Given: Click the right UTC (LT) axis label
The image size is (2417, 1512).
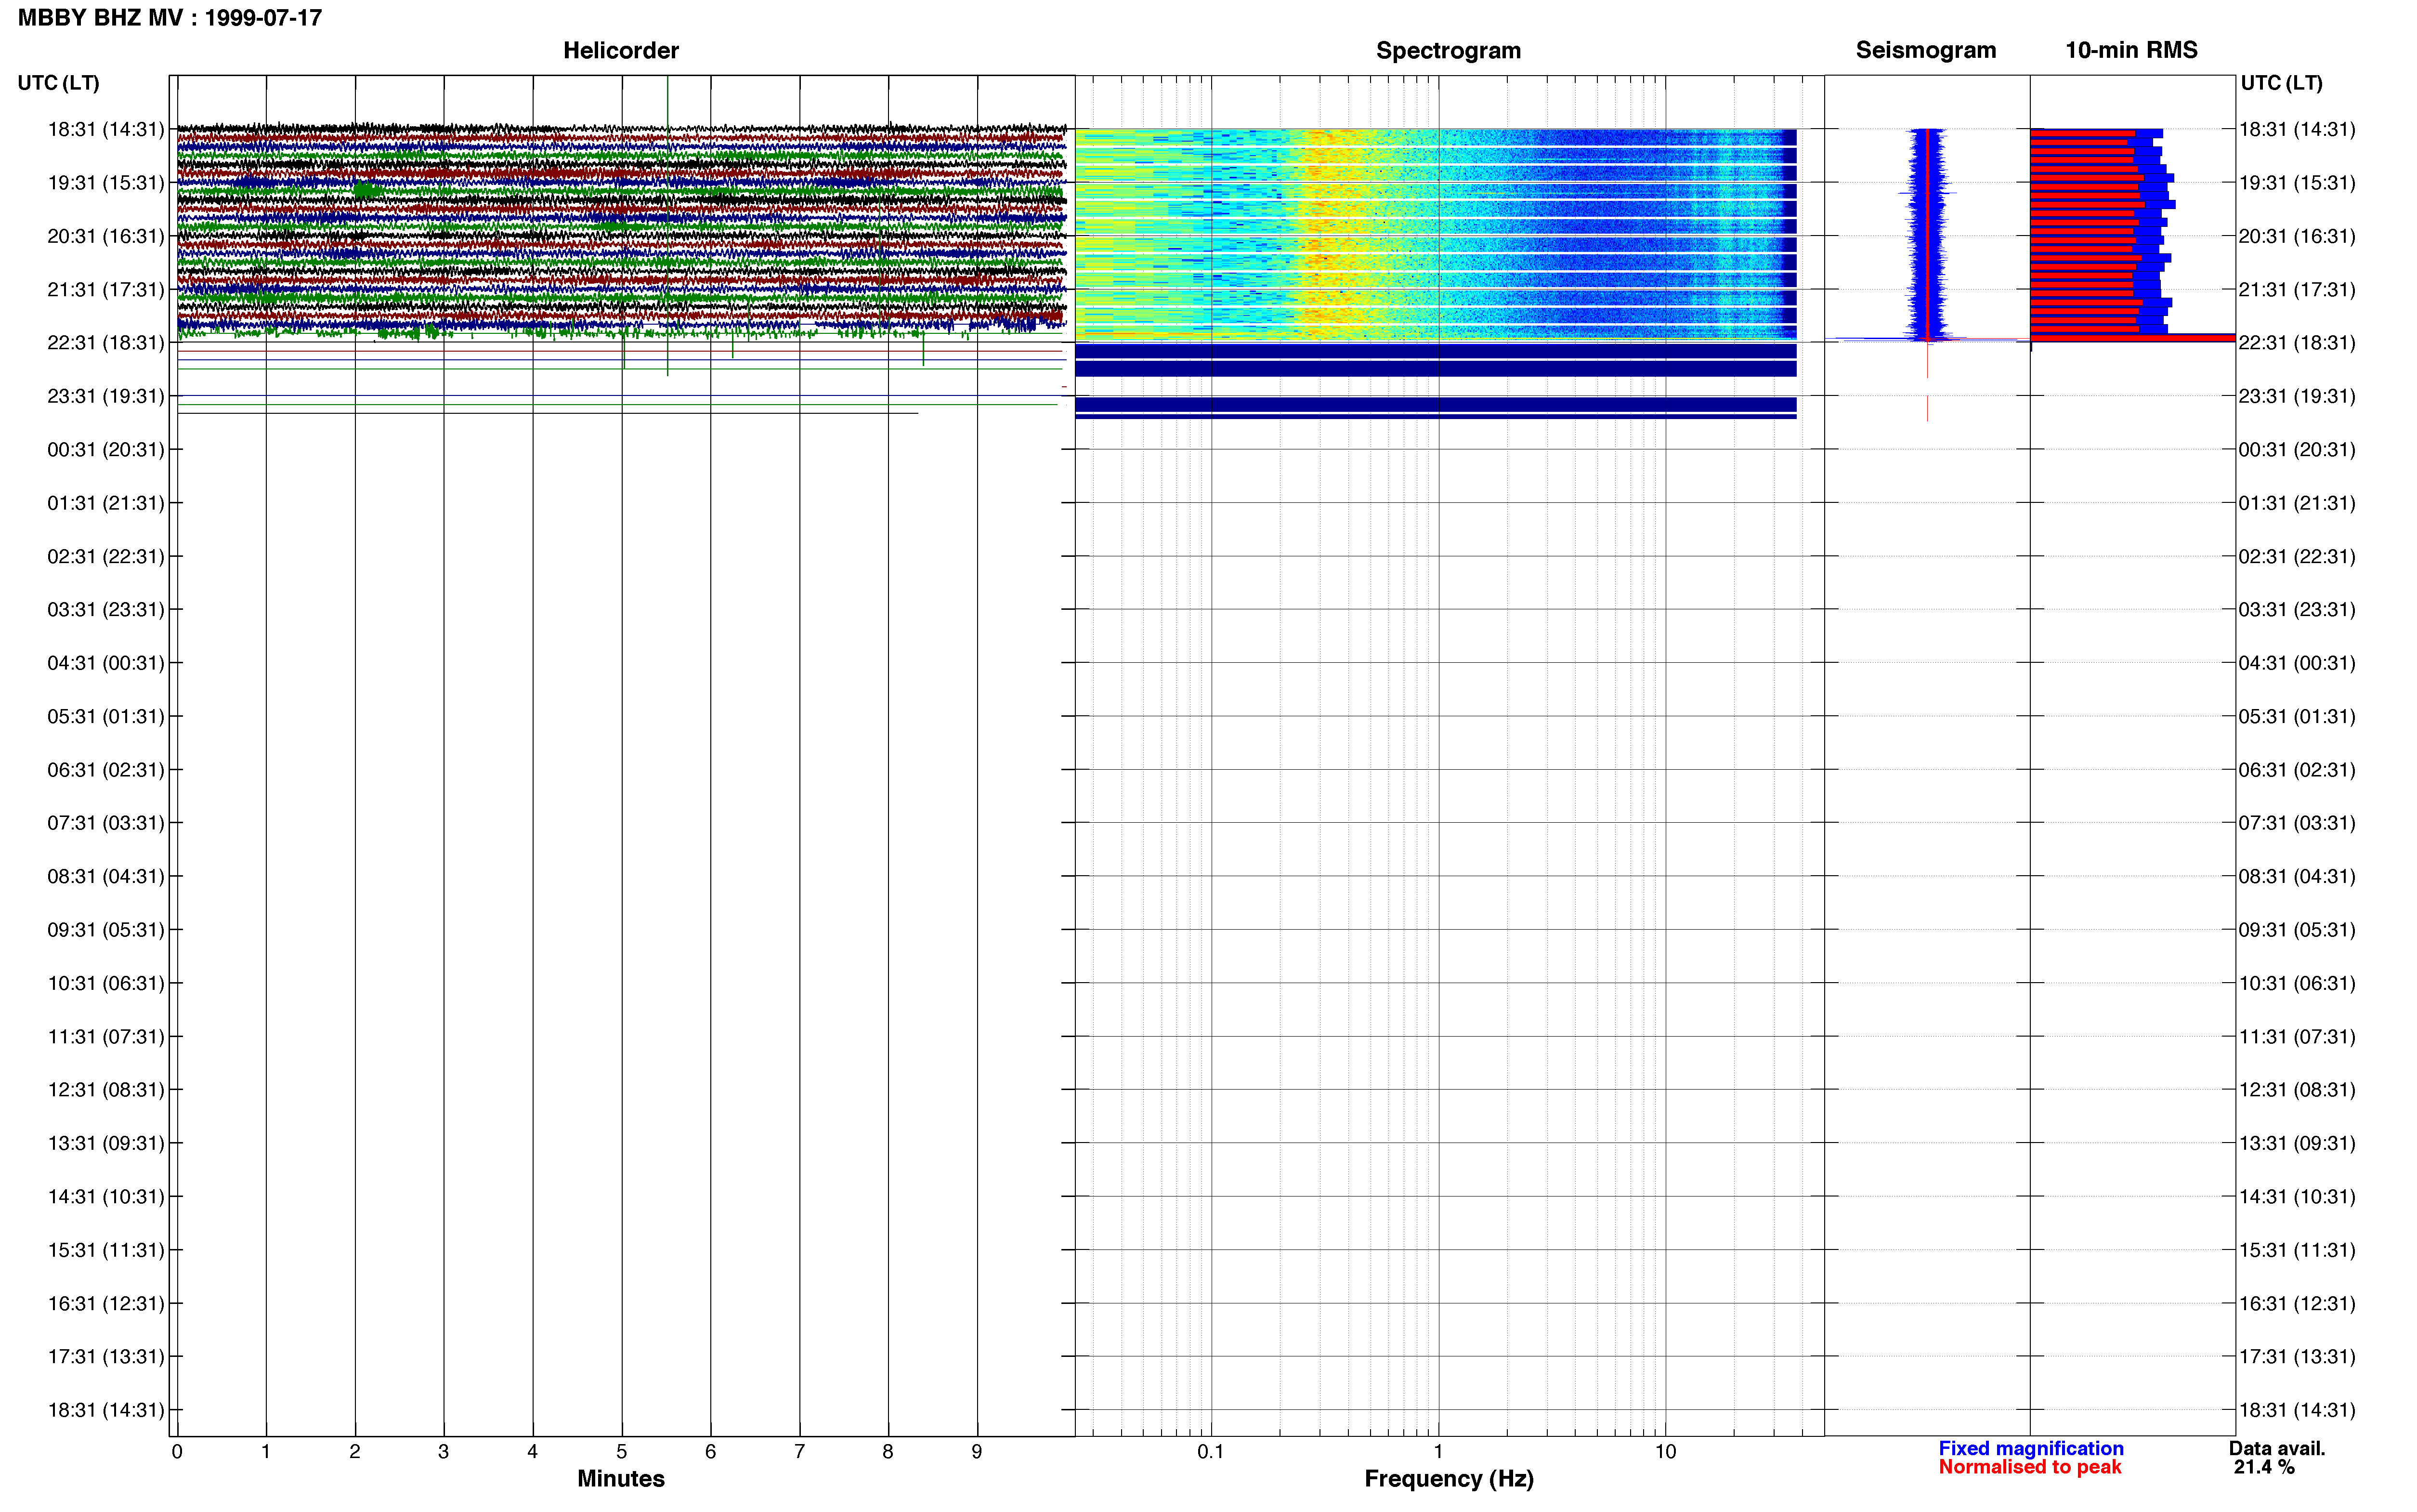Looking at the screenshot, I should (2281, 83).
